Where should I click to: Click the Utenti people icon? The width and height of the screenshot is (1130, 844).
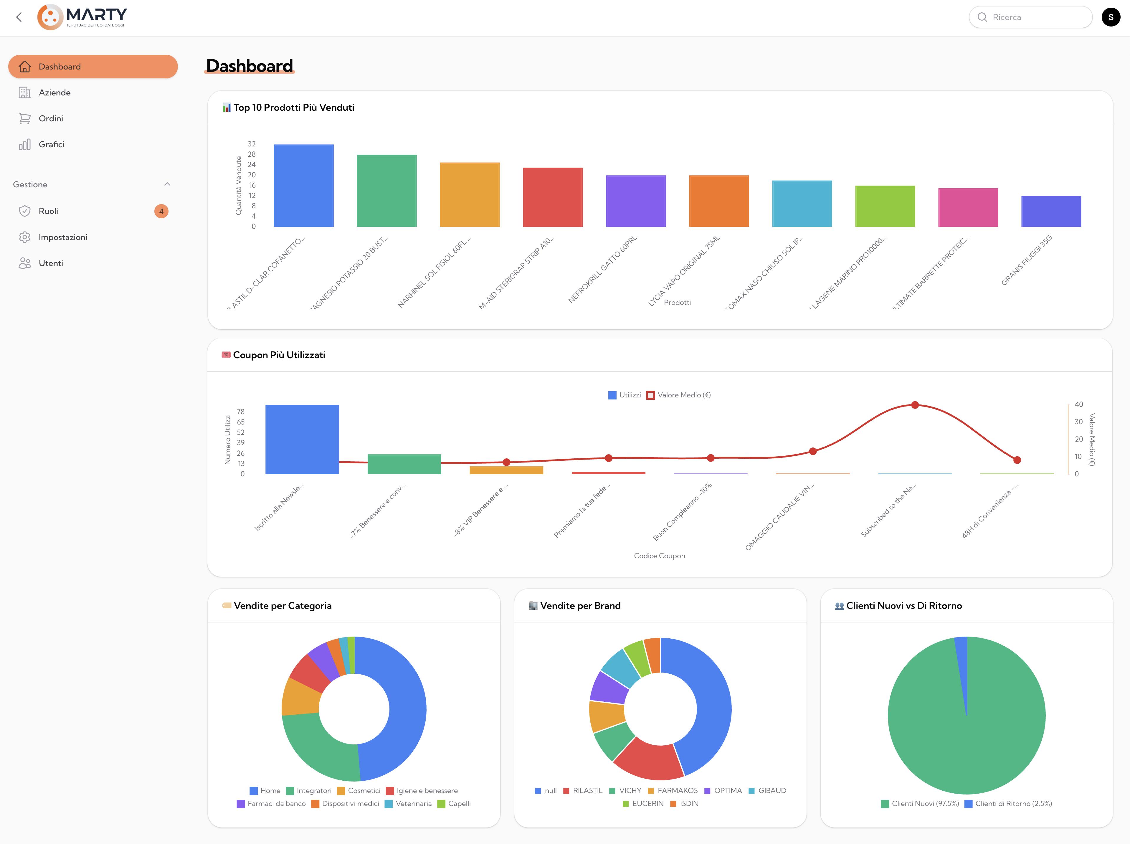coord(24,263)
